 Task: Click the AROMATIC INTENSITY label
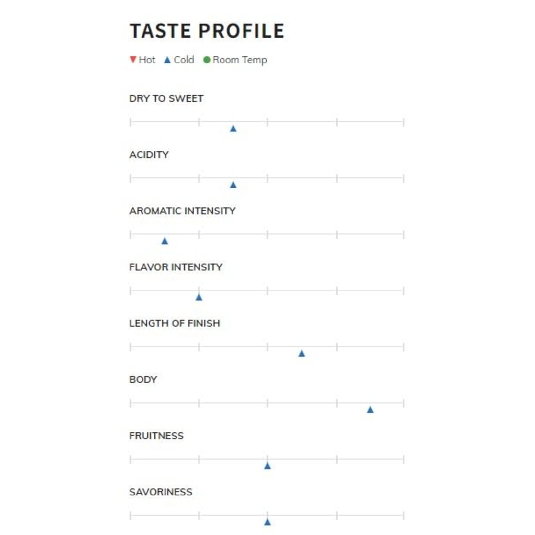click(x=182, y=211)
